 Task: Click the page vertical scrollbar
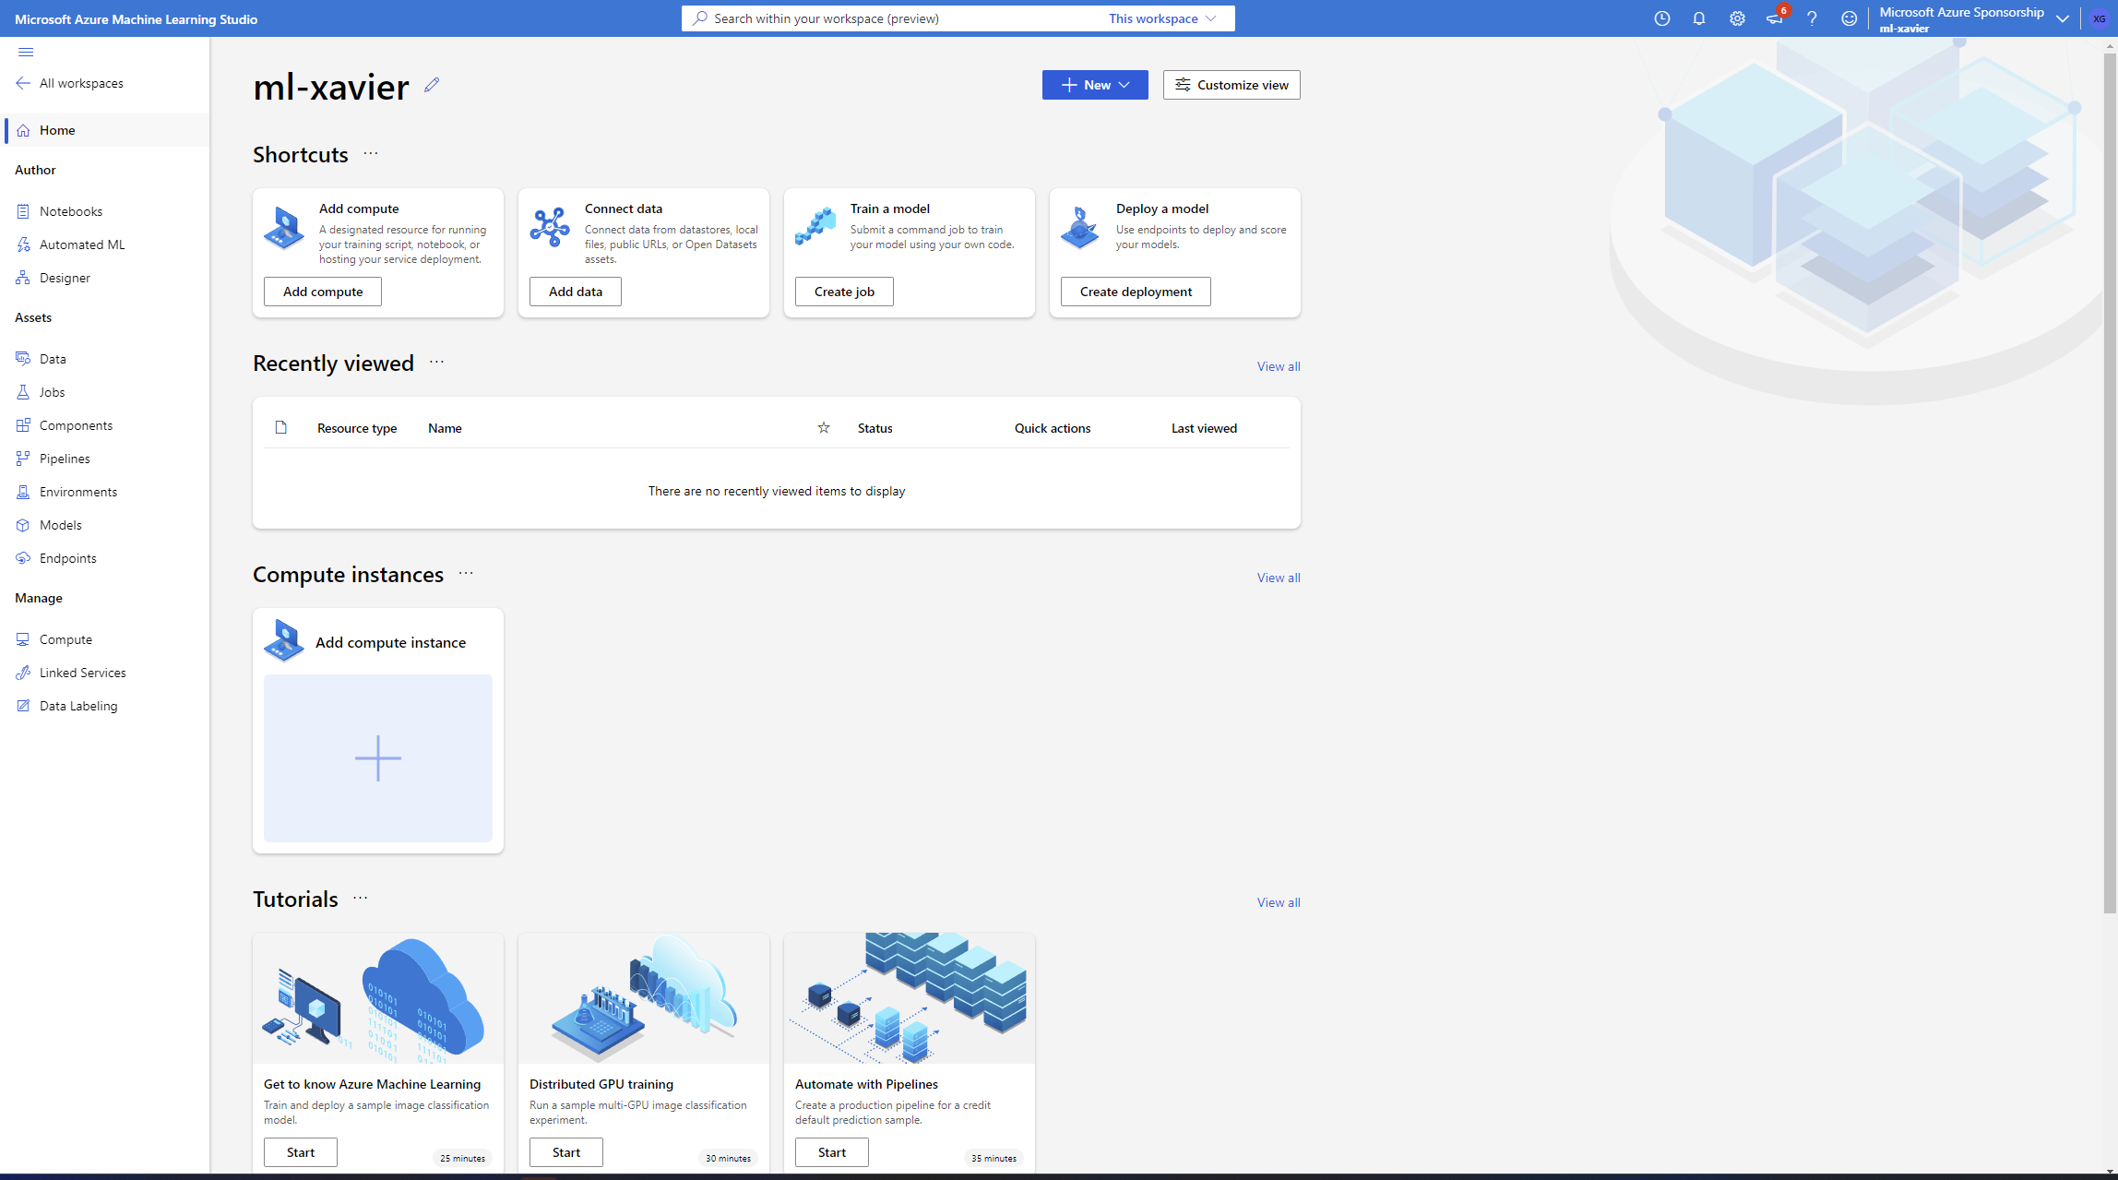2110,480
